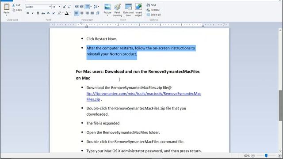Justify the paragraph text

point(92,13)
